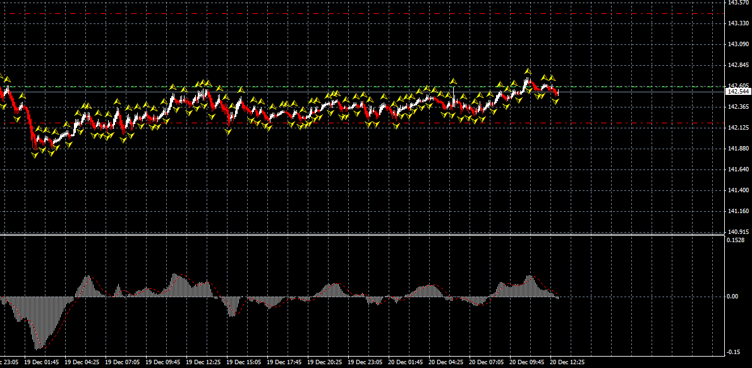Click the 20 Dec 01:45 time label

(406, 362)
